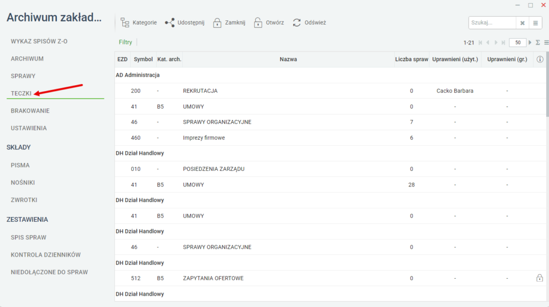Open ZWROTKI under SKŁADY
549x307 pixels.
(24, 200)
